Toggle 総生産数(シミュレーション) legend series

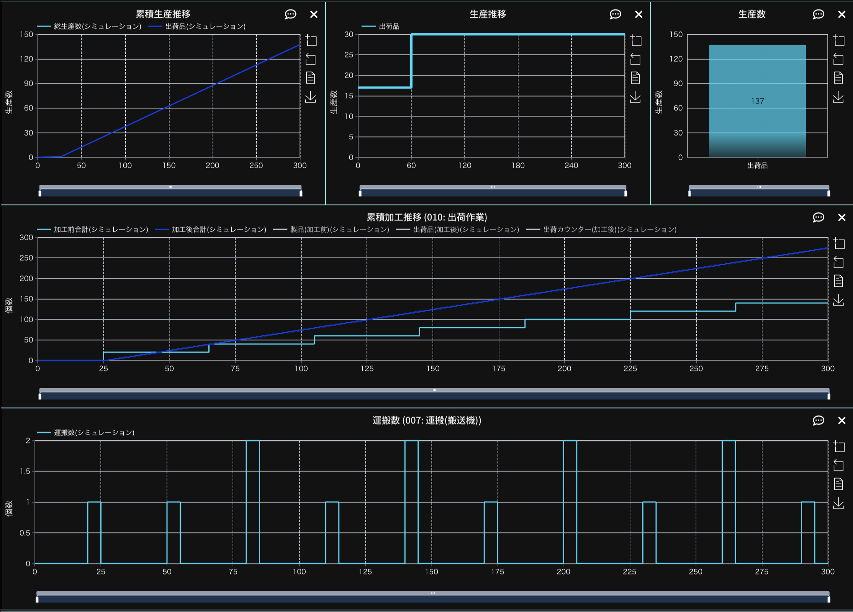(x=89, y=26)
